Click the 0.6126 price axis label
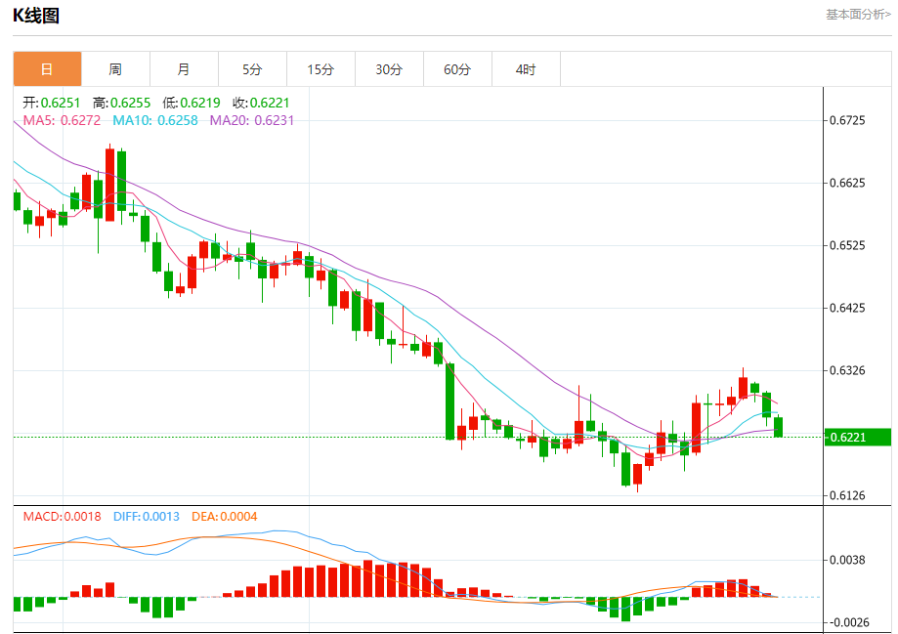 847,495
